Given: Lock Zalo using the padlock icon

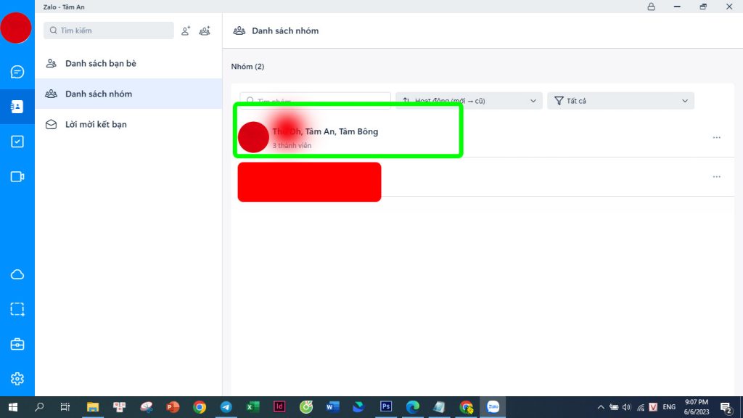Looking at the screenshot, I should coord(652,7).
